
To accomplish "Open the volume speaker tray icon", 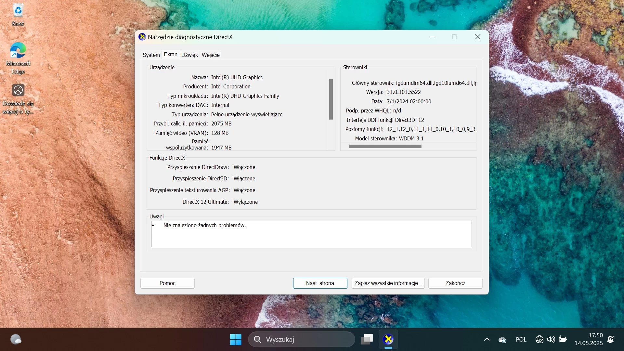I will (551, 340).
